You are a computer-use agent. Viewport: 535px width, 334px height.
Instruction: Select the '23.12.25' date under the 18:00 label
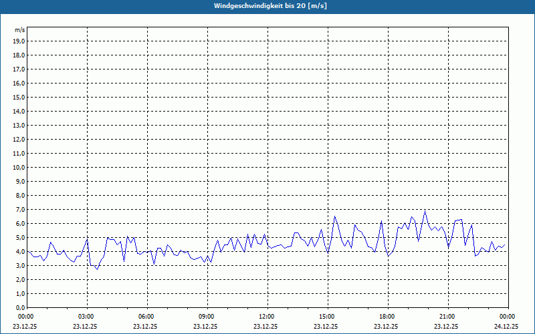[x=386, y=326]
